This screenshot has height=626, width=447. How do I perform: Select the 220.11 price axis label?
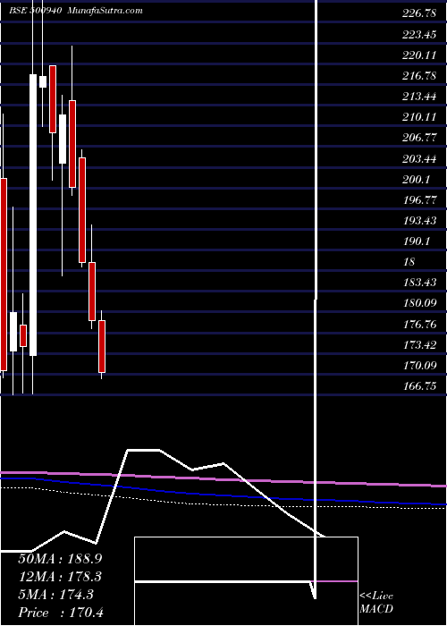419,55
